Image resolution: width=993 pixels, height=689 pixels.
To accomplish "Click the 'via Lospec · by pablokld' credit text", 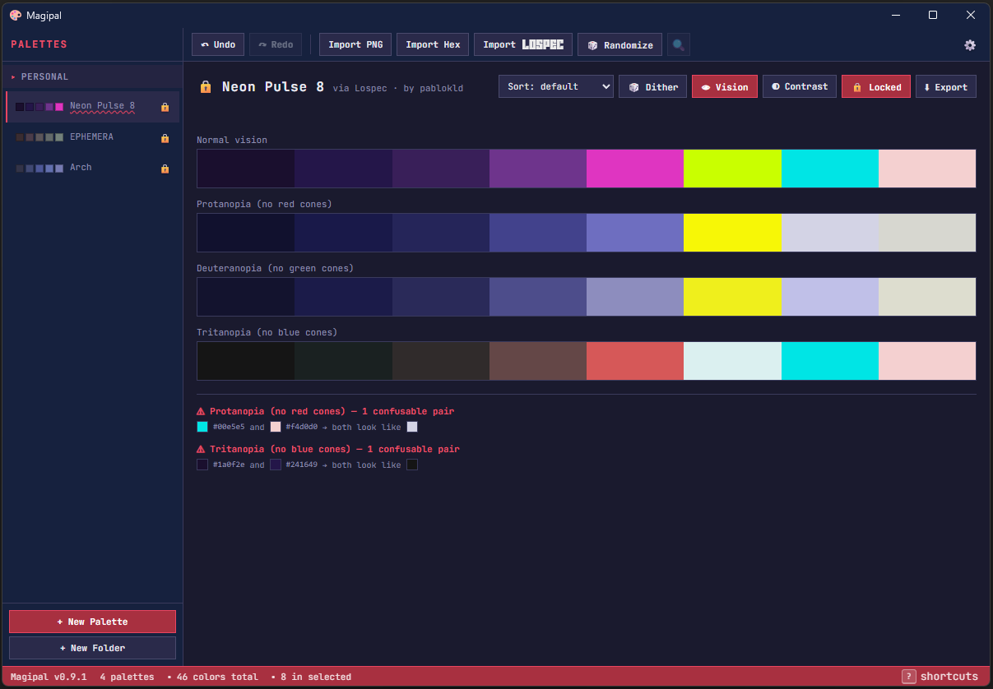I will tap(398, 88).
